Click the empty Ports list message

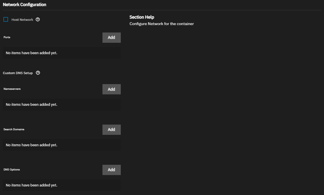[31, 53]
